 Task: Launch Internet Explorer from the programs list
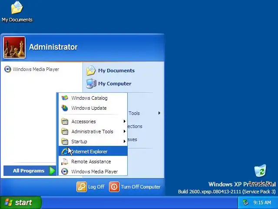point(93,152)
